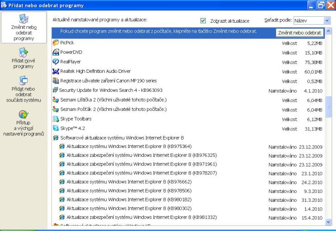Click the Realtek size 60,01MB

coord(313,72)
